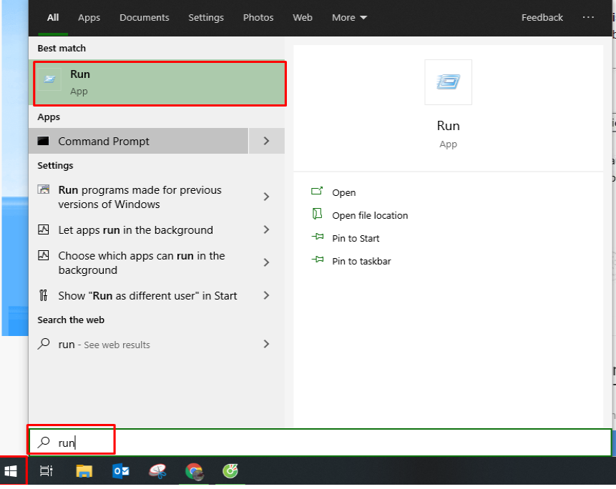Click Pin to taskbar
Viewport: 616px width, 489px height.
[361, 261]
